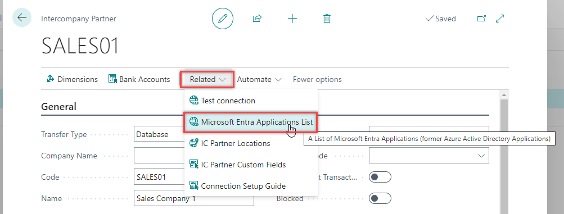Click the plus new record icon
This screenshot has width=564, height=214.
(292, 19)
